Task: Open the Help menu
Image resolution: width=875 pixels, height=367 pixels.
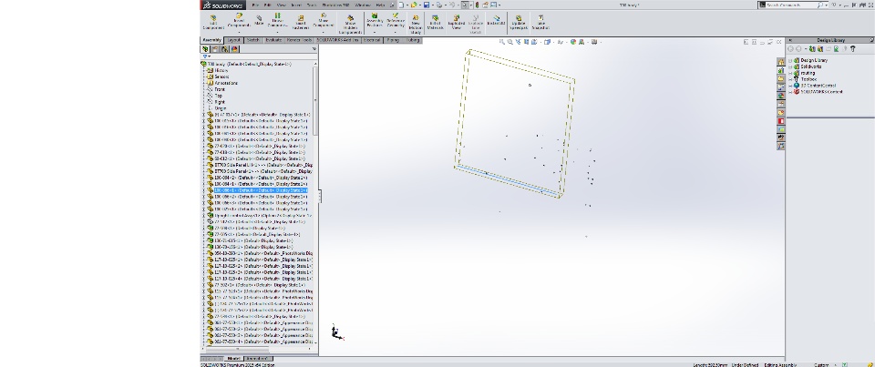Action: [x=381, y=5]
